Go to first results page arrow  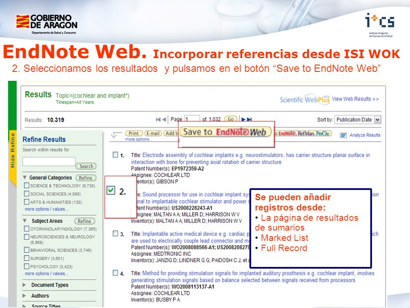tap(158, 119)
